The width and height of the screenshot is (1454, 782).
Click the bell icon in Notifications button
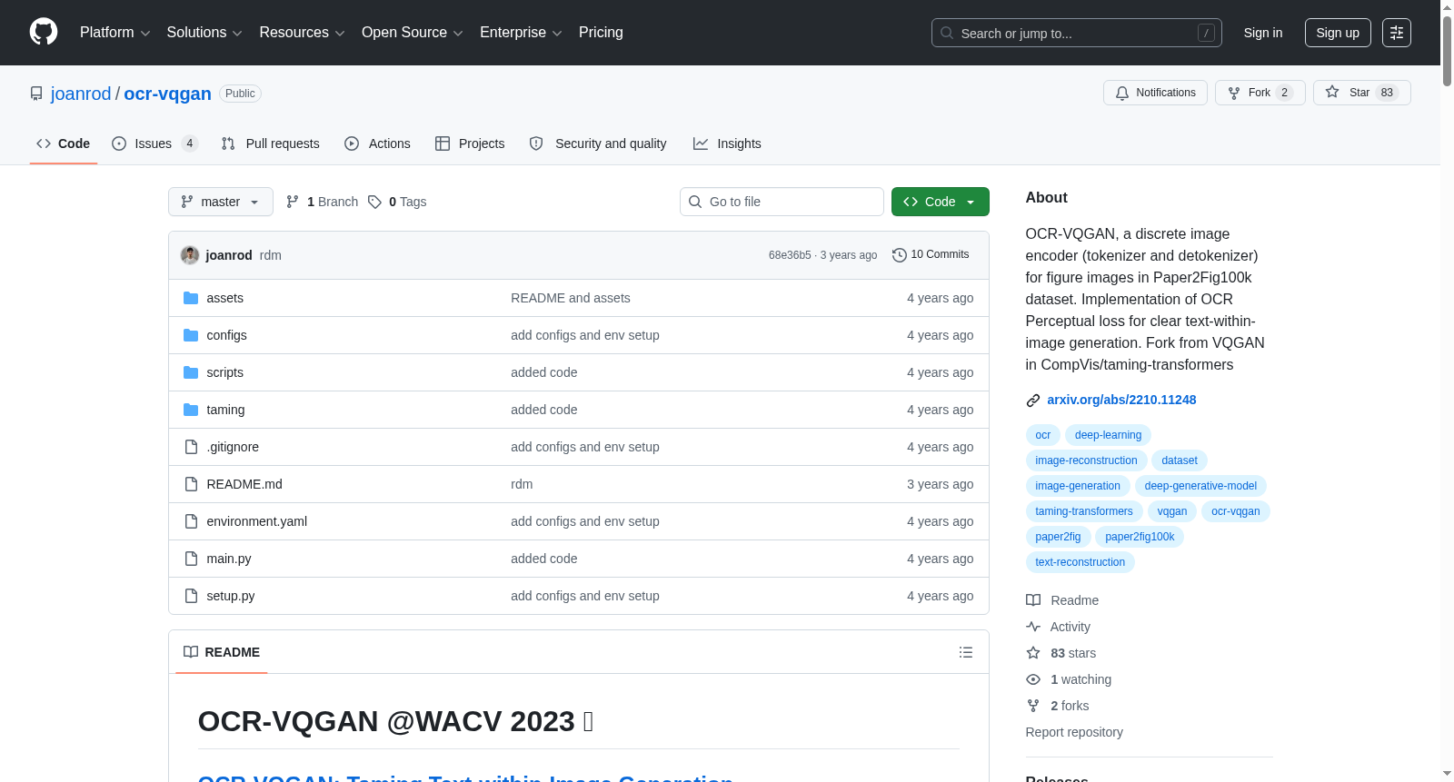tap(1122, 93)
